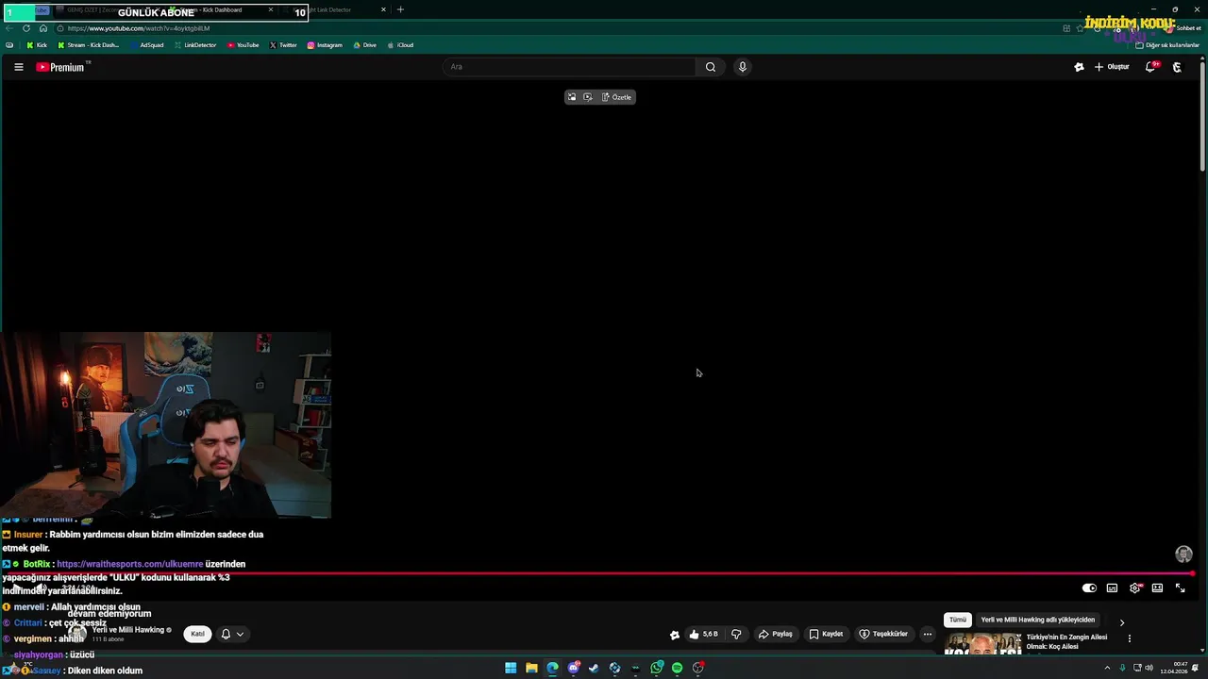Toggle subtitles in the video player
The image size is (1208, 679).
click(1112, 588)
